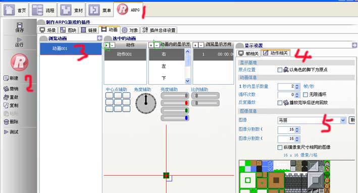Open the 链接 link sub-tab

click(x=89, y=30)
